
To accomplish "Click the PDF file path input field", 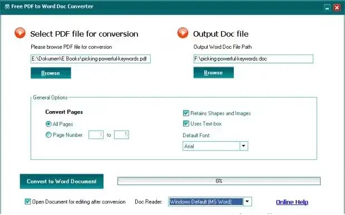I will 91,59.
